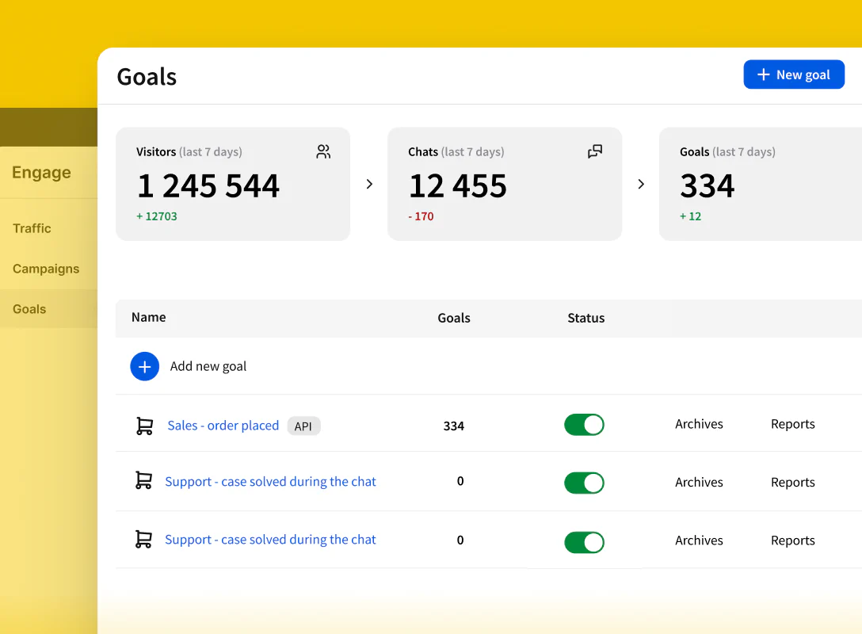Click the chat bubble icon on the Chats card

tap(595, 151)
